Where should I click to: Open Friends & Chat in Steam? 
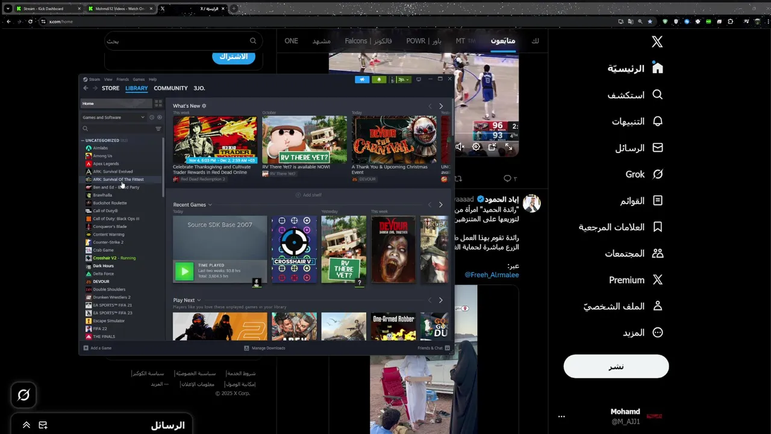[434, 348]
